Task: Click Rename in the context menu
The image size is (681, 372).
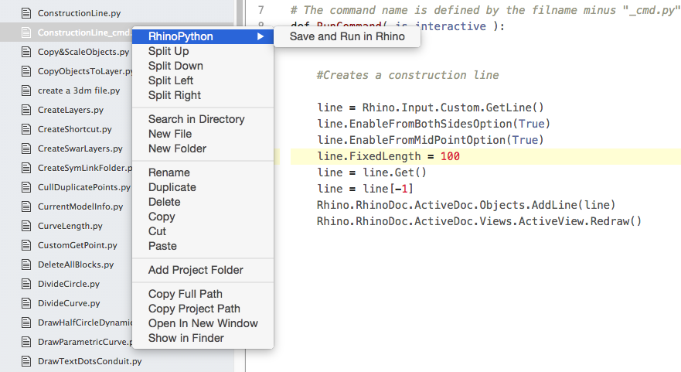Action: [x=203, y=172]
